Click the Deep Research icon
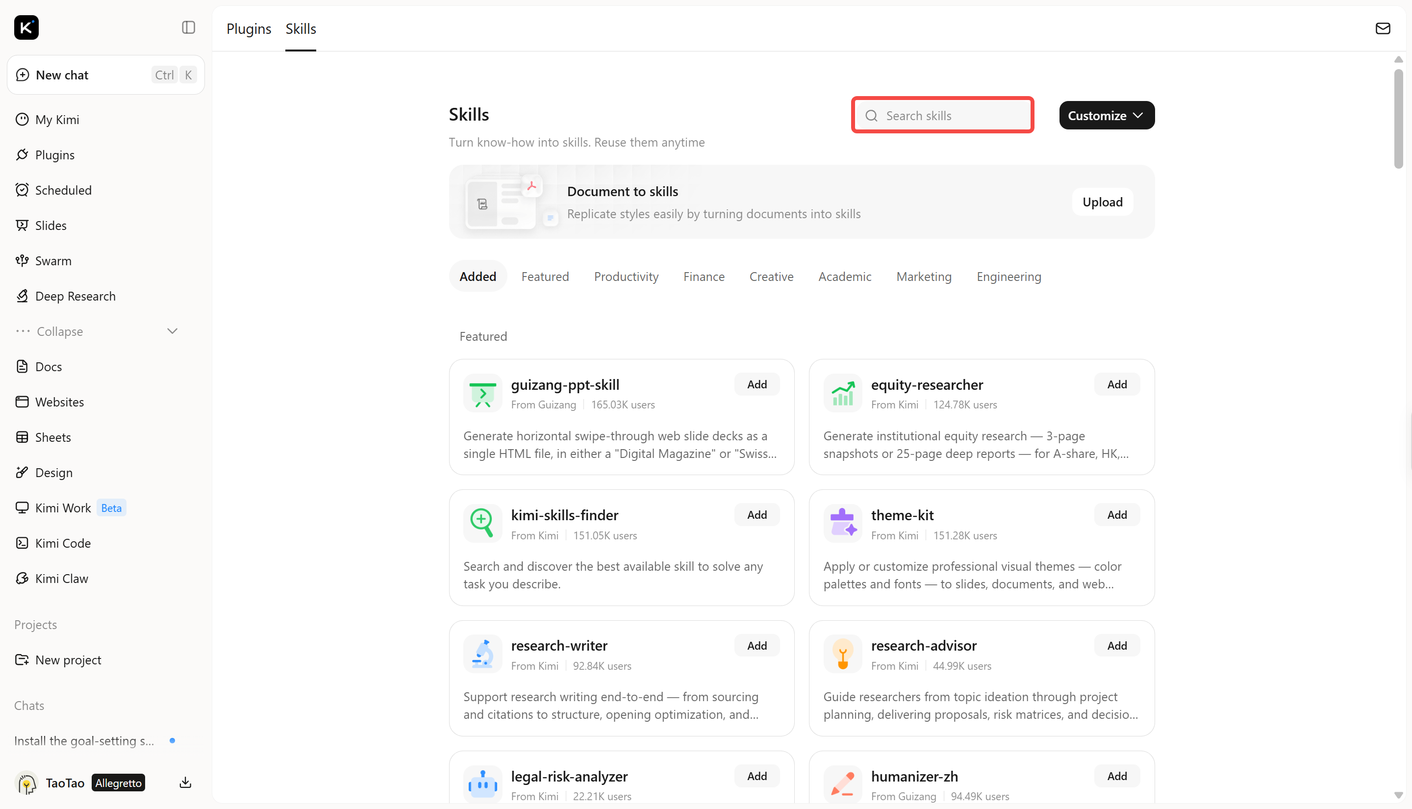Screen dimensions: 1412x809 (x=22, y=296)
